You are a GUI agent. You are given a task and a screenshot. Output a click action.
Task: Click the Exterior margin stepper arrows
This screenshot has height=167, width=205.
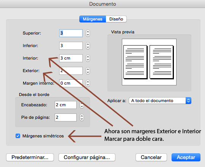tap(88, 71)
